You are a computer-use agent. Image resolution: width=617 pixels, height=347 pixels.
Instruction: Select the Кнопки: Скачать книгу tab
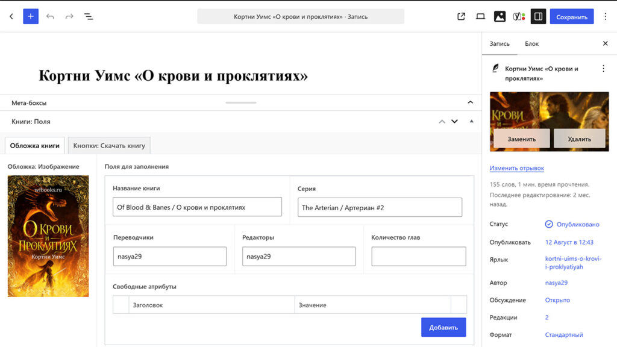pos(109,146)
